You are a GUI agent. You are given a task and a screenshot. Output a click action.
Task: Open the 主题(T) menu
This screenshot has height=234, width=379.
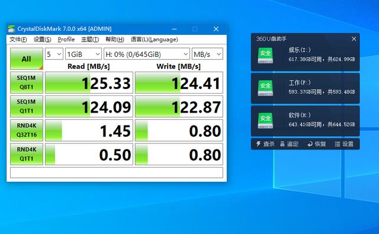click(x=90, y=40)
